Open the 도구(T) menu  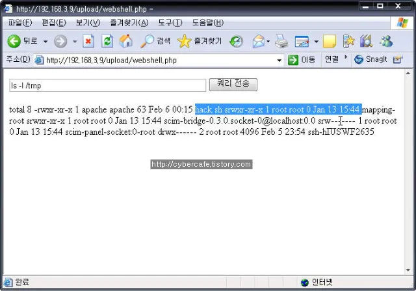[x=169, y=23]
